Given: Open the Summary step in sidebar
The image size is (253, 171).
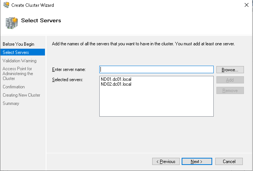Looking at the screenshot, I should (11, 103).
